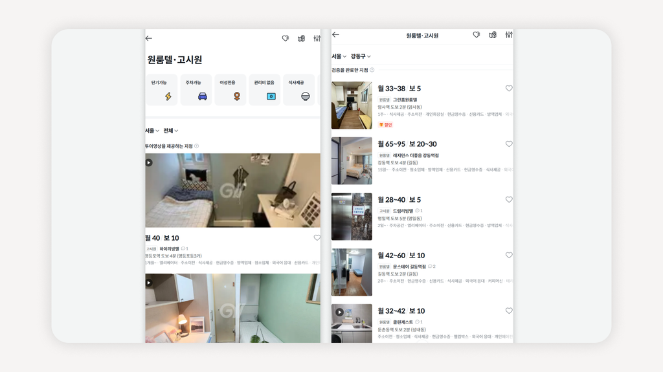Open map view icon in left screen header
Image resolution: width=663 pixels, height=372 pixels.
click(301, 38)
